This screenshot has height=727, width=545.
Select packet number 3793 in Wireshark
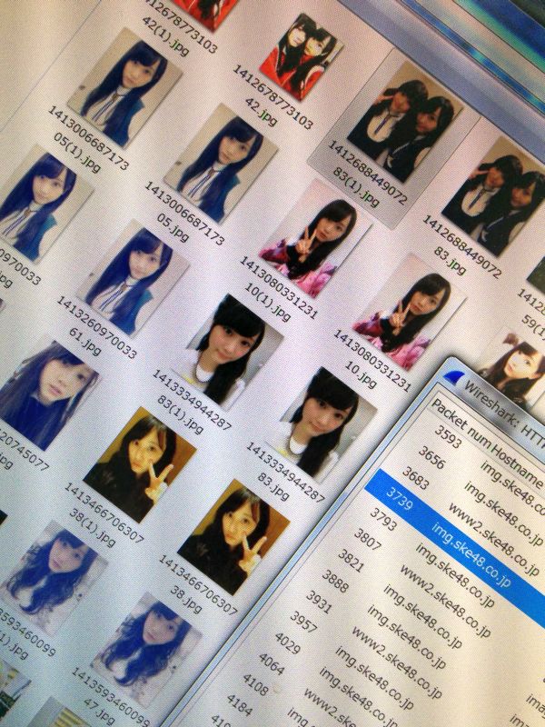point(383,519)
